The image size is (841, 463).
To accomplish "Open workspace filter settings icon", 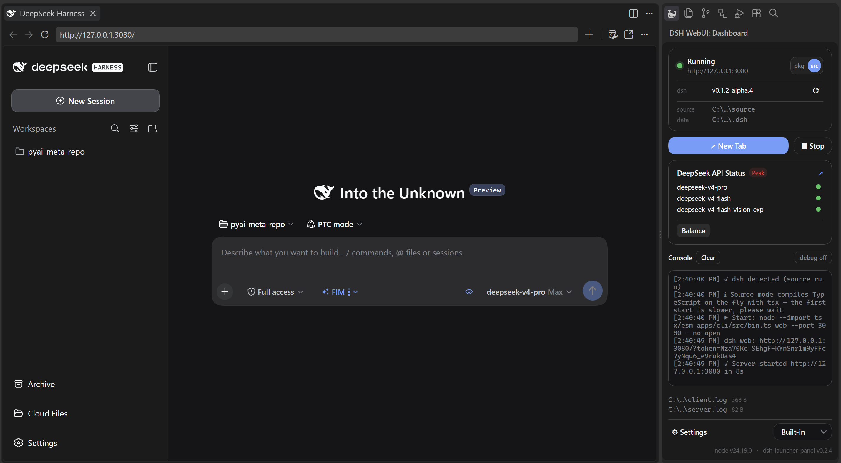I will tap(134, 129).
